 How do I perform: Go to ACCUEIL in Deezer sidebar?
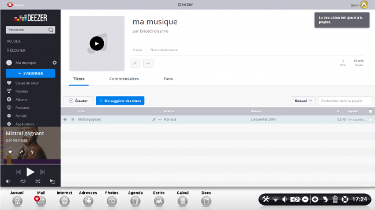[14, 41]
